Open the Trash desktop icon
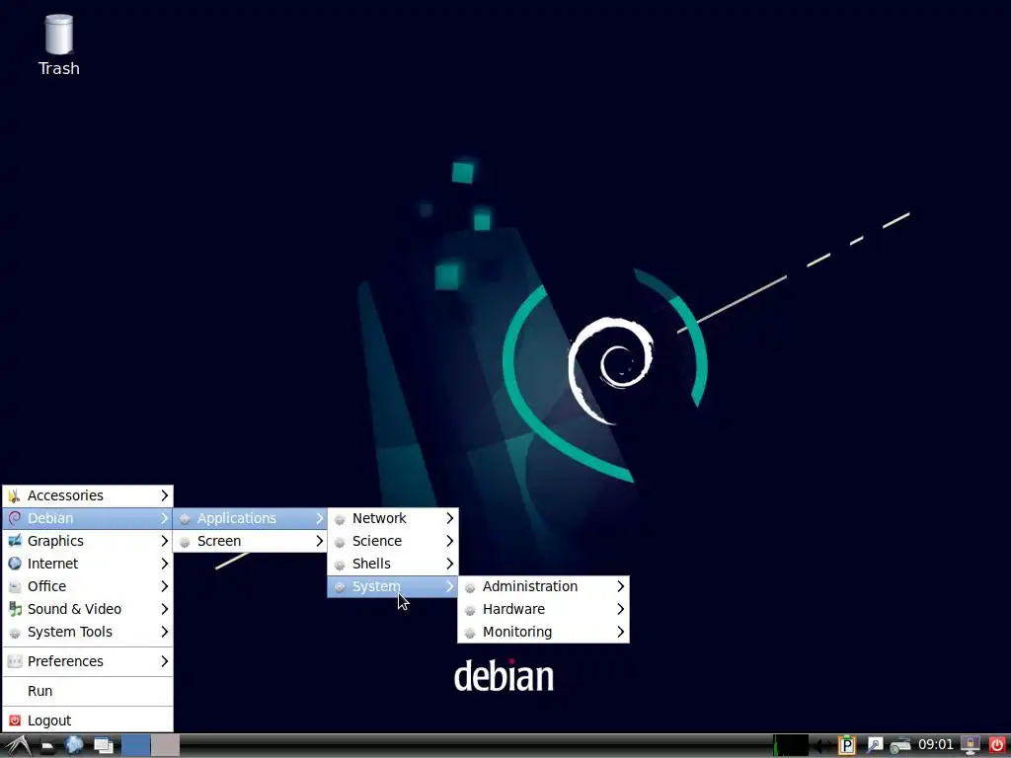Image resolution: width=1011 pixels, height=758 pixels. coord(58,45)
